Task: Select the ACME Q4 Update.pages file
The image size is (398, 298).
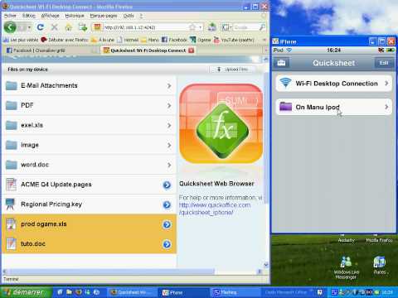Action: [x=89, y=185]
